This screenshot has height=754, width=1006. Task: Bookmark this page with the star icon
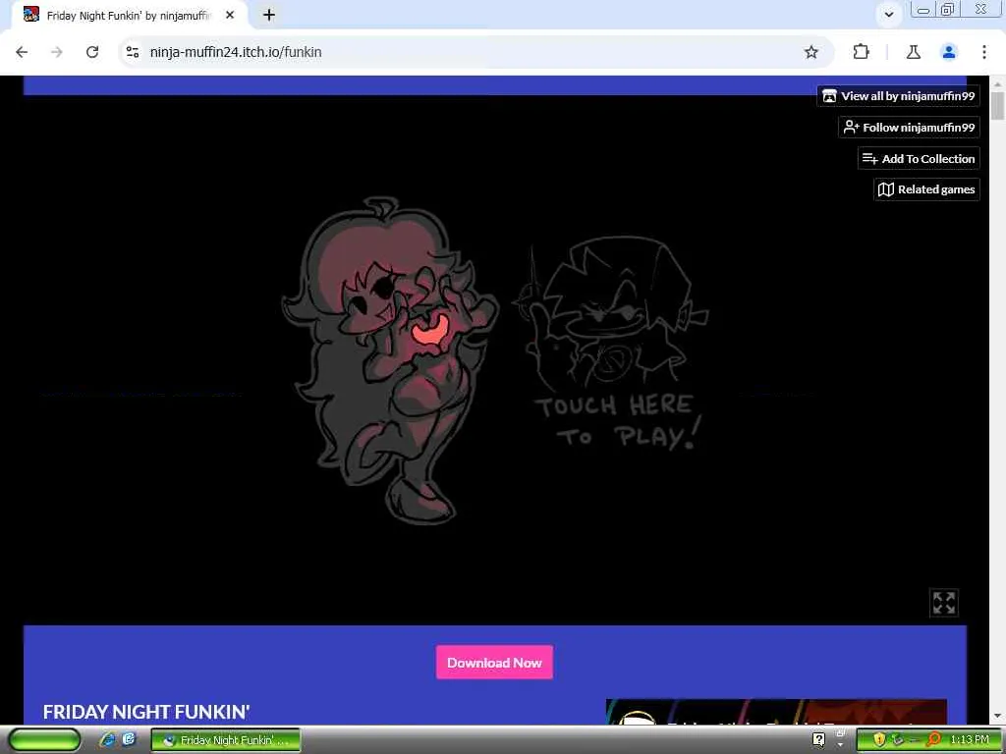pos(810,52)
